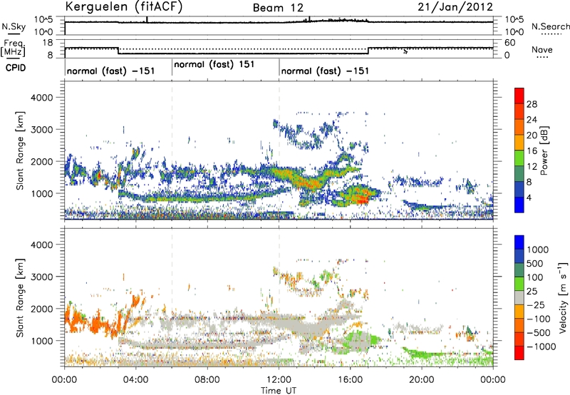Click the 'normal (fast) 151' CPID label
The image size is (570, 395).
214,64
